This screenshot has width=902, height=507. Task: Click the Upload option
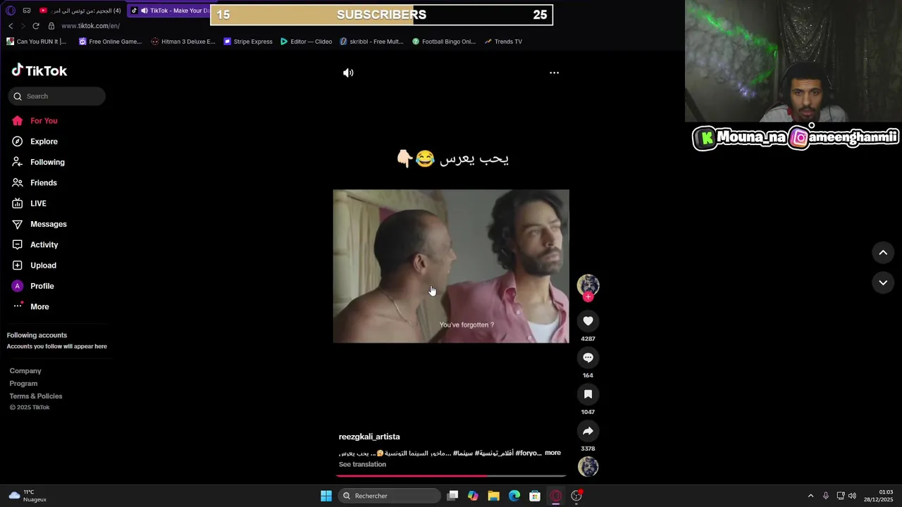pyautogui.click(x=34, y=265)
